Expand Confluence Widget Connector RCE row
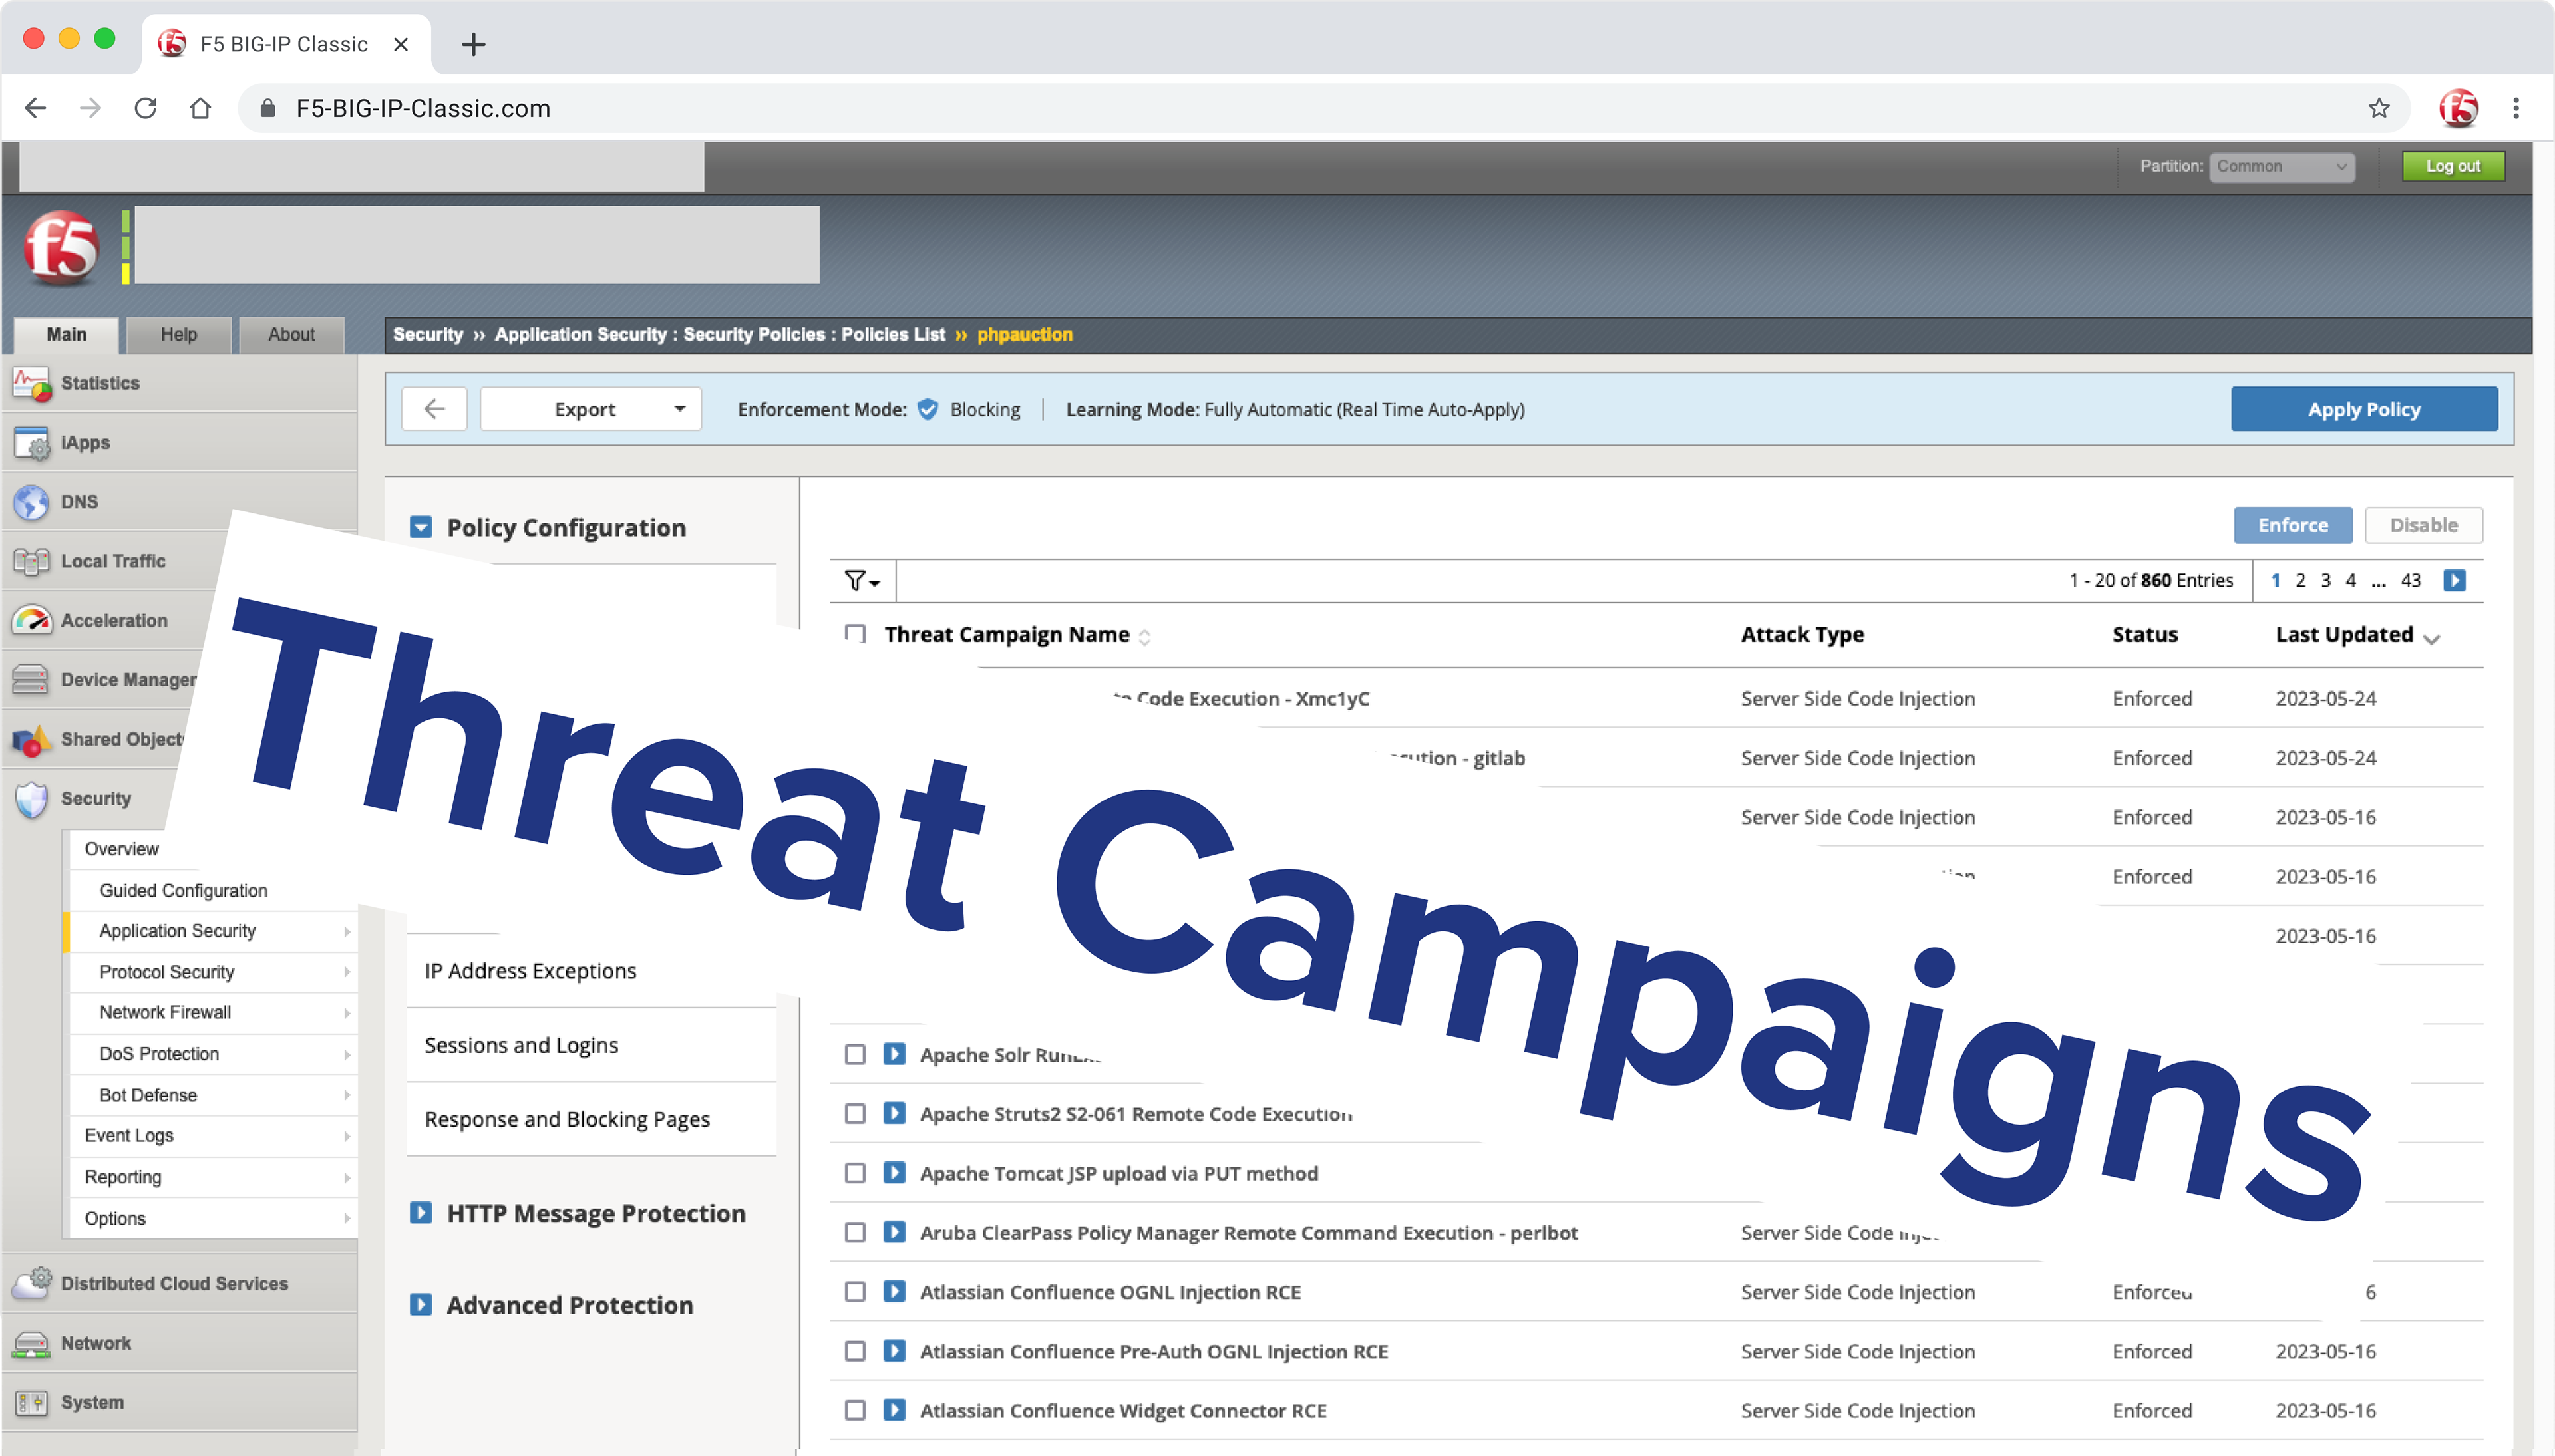 coord(894,1411)
